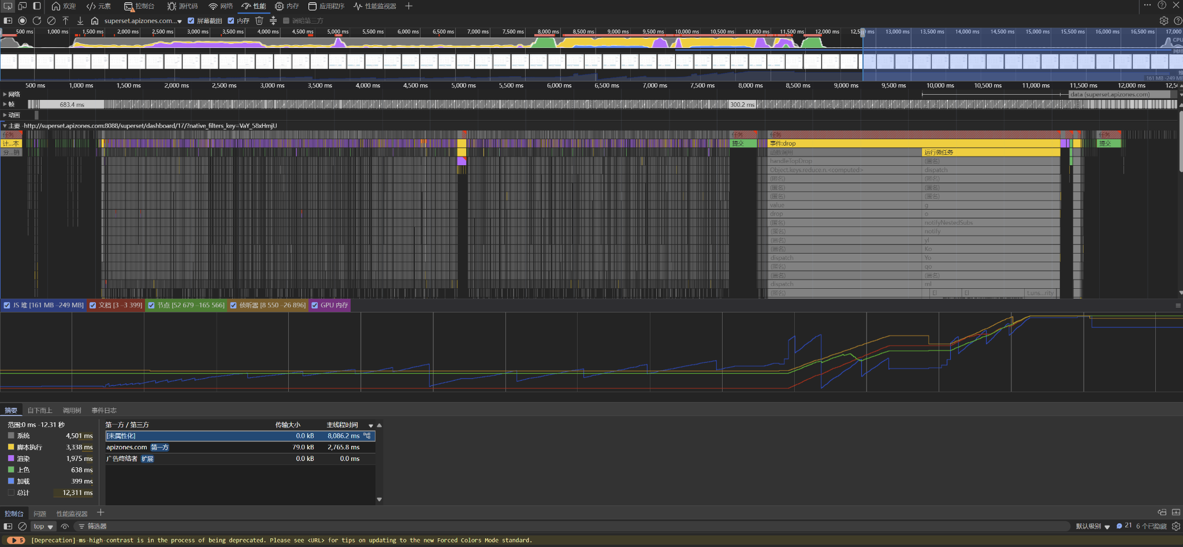This screenshot has width=1183, height=547.
Task: Open the DevTools more options ellipsis
Action: (1147, 5)
